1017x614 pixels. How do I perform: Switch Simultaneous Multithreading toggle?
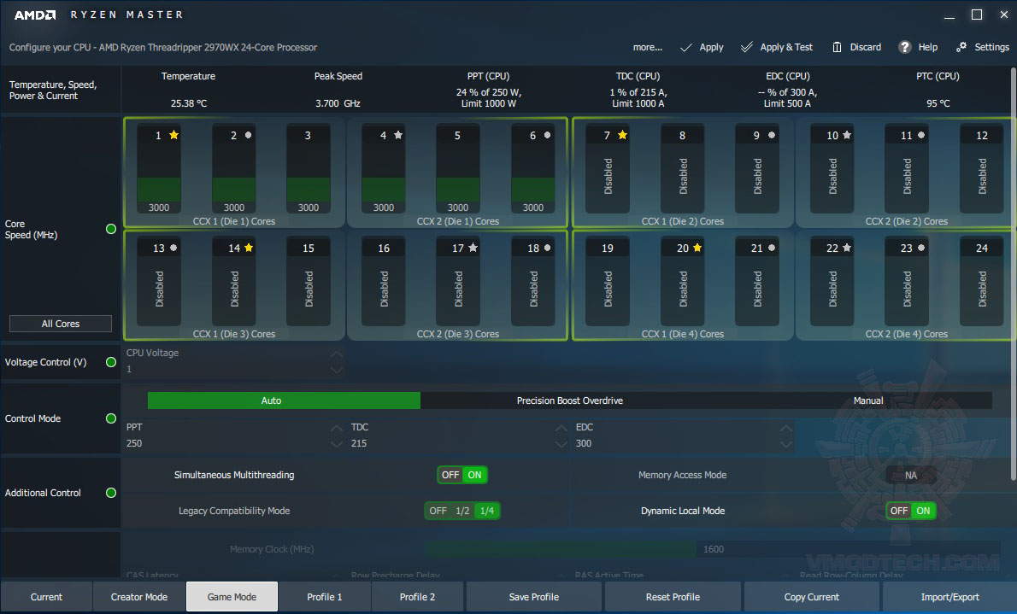(461, 475)
